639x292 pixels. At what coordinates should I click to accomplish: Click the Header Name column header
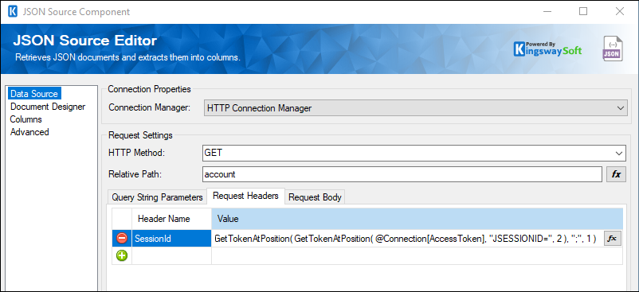click(171, 219)
